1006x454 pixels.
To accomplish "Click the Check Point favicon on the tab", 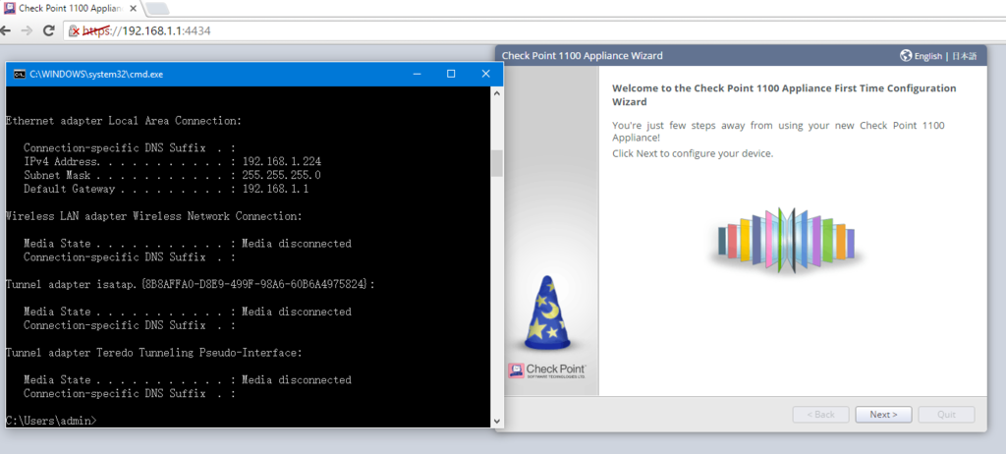I will (x=10, y=8).
